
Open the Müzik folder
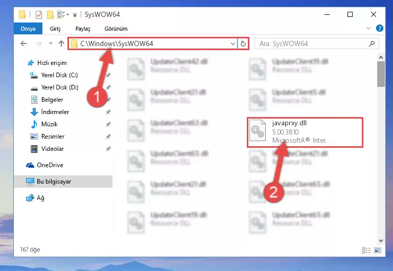pos(50,124)
